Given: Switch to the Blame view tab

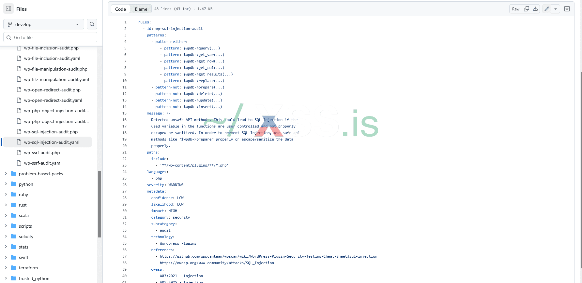Looking at the screenshot, I should (x=141, y=9).
